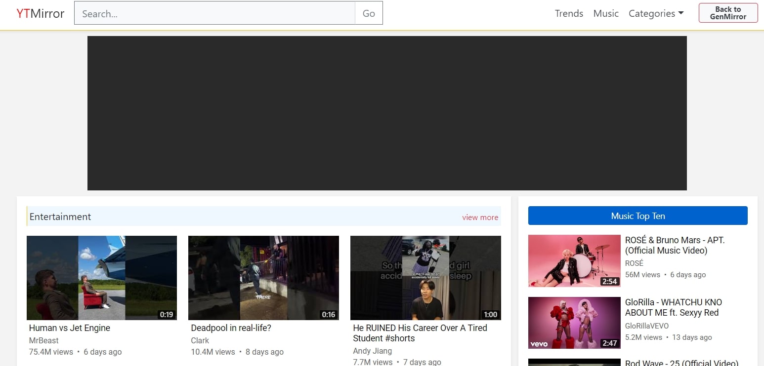This screenshot has width=764, height=366.
Task: Click "5.2M views • 13 days ago" text
Action: (x=669, y=337)
